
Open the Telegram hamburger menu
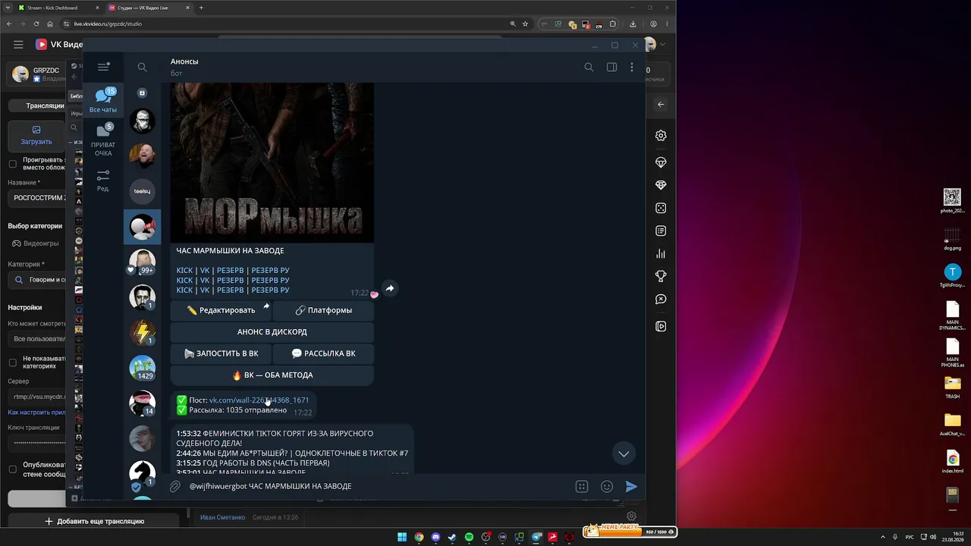(x=104, y=67)
